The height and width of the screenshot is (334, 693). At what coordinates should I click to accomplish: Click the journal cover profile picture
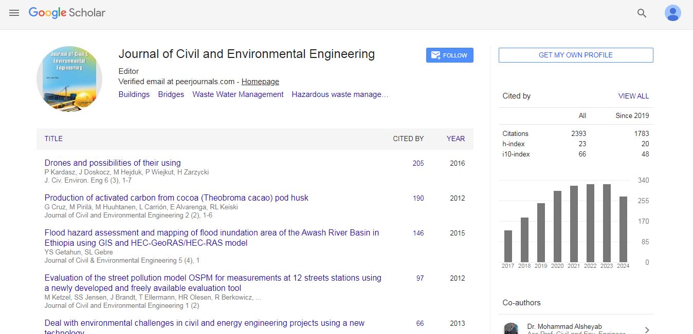69,79
